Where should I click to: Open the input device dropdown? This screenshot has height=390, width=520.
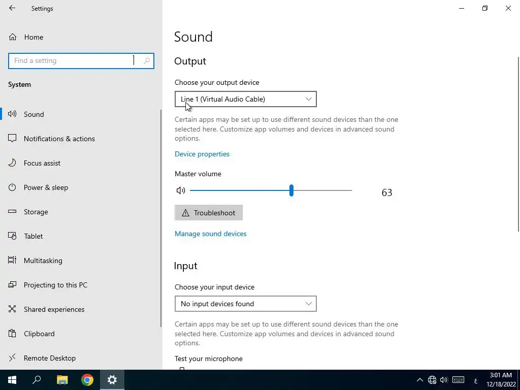(246, 304)
